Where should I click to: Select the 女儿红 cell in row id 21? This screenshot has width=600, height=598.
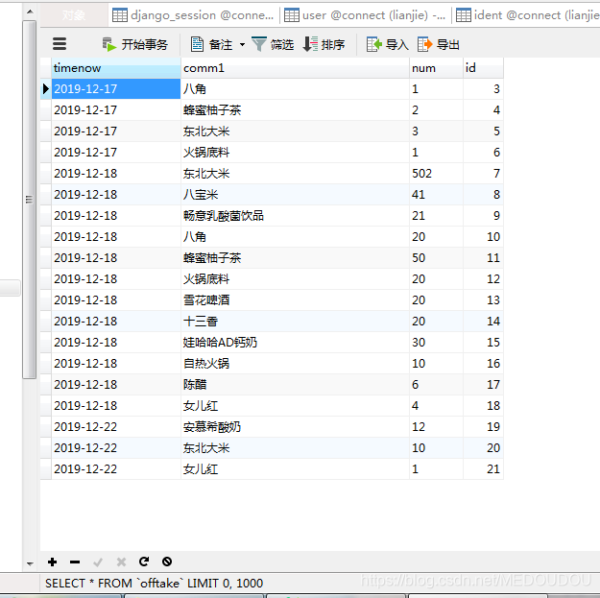(295, 468)
